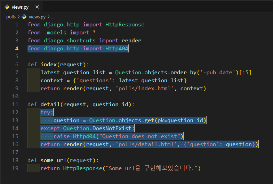Click 'question_id' parameter on line 11
Image resolution: width=273 pixels, height=184 pixels.
[x=110, y=104]
